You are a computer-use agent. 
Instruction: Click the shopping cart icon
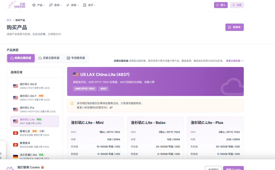pos(229,27)
